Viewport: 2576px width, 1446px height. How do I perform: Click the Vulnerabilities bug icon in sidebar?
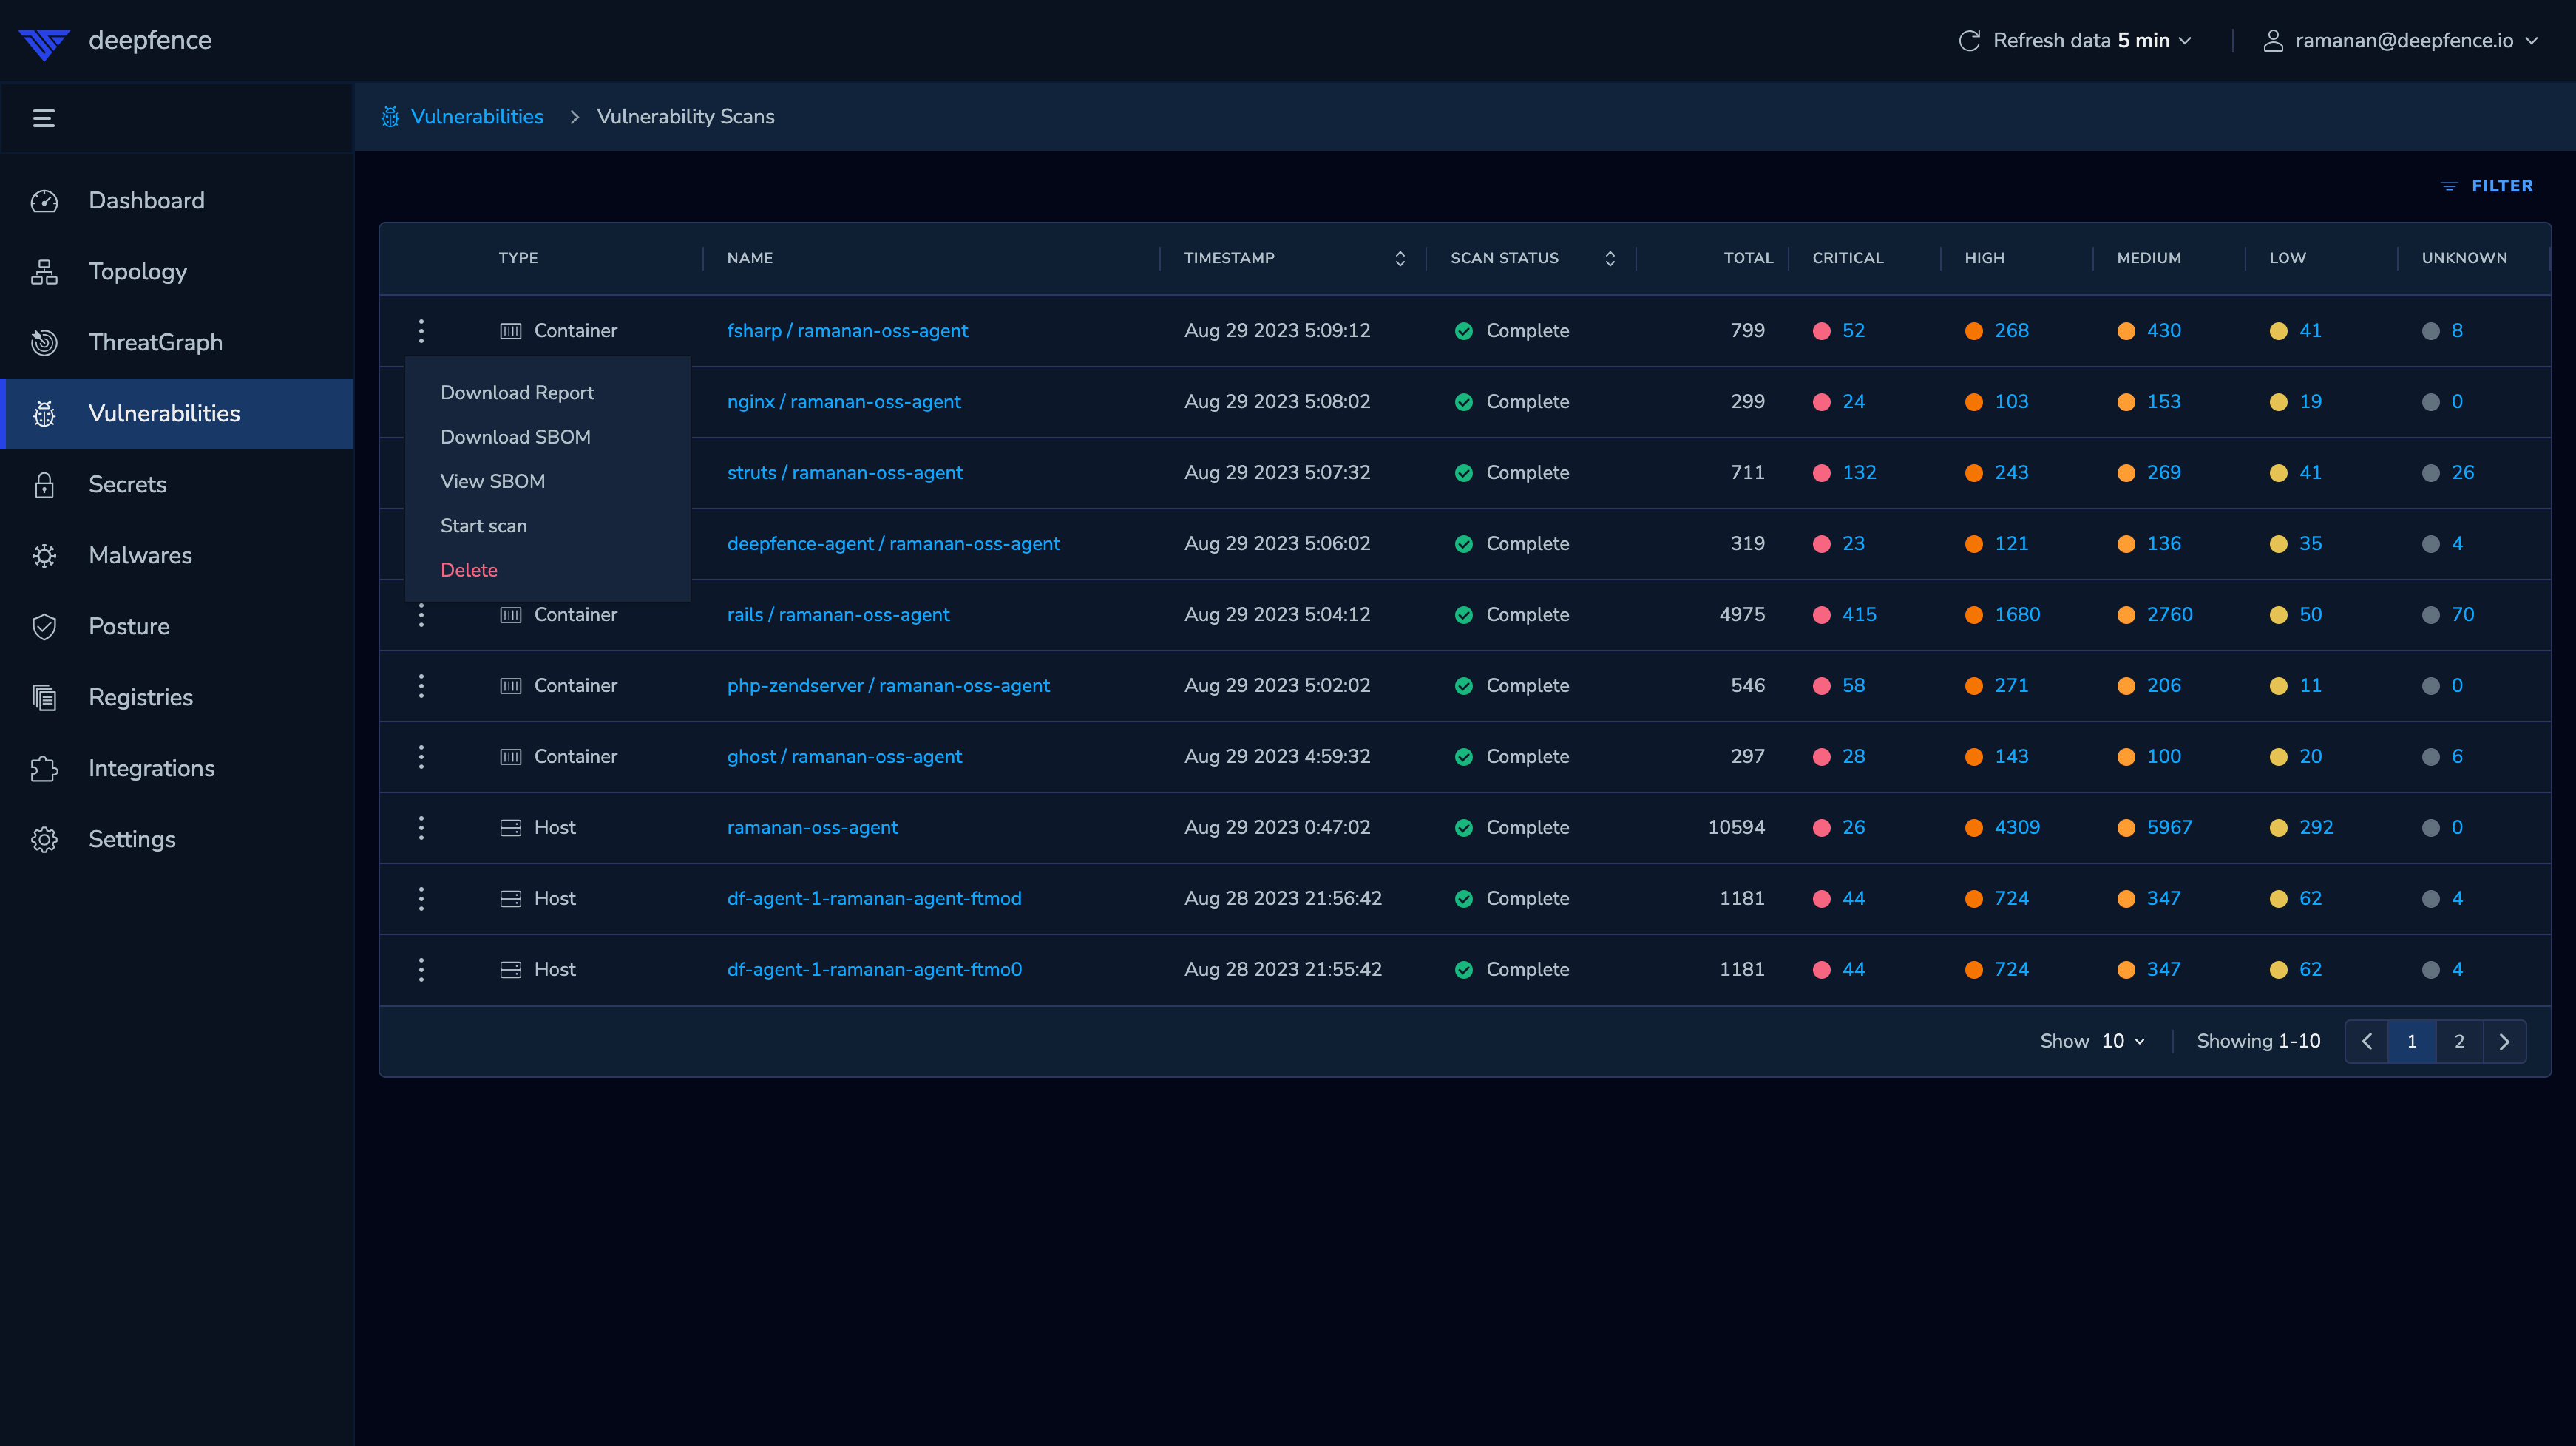44,414
